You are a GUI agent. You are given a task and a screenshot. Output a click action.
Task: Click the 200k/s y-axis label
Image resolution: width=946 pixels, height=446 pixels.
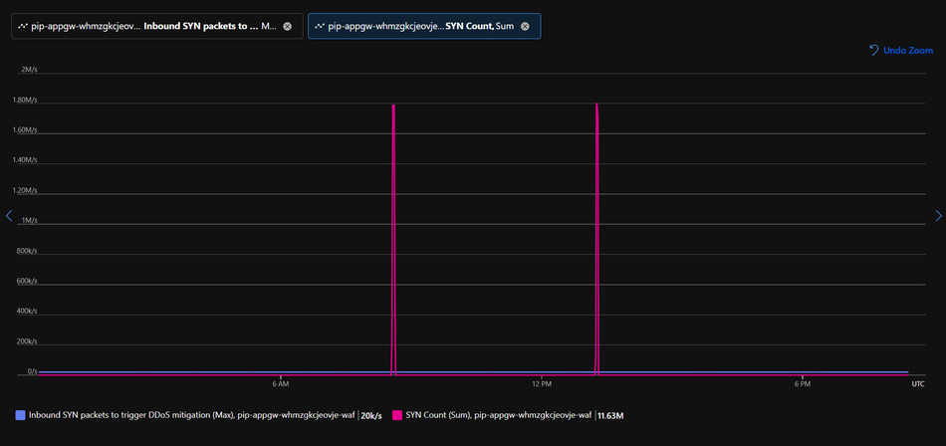click(27, 341)
